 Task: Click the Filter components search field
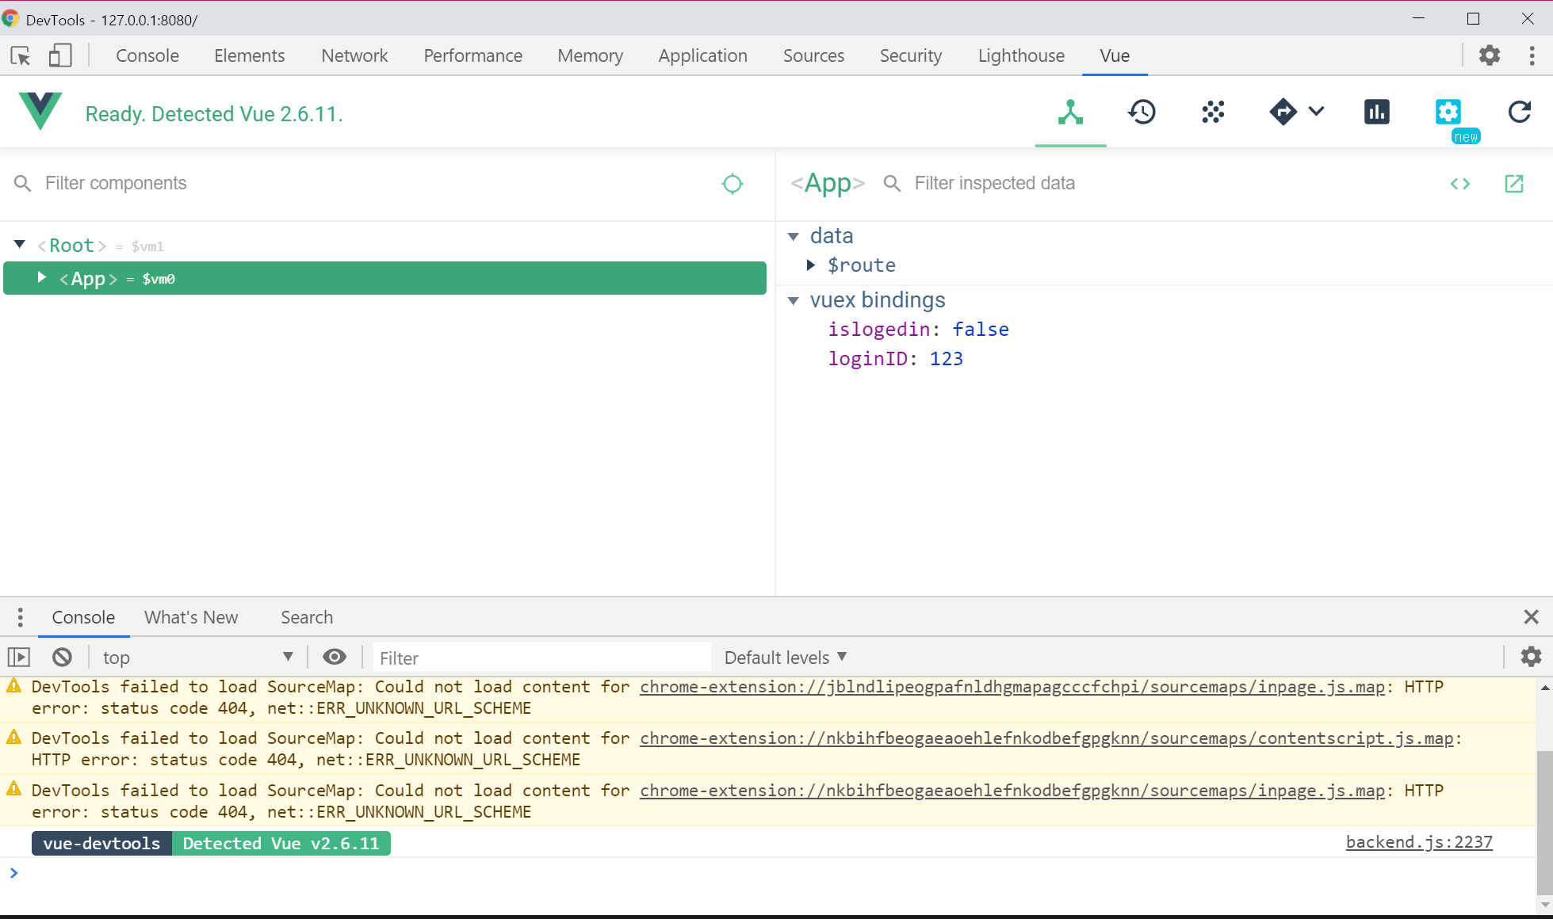tap(373, 184)
